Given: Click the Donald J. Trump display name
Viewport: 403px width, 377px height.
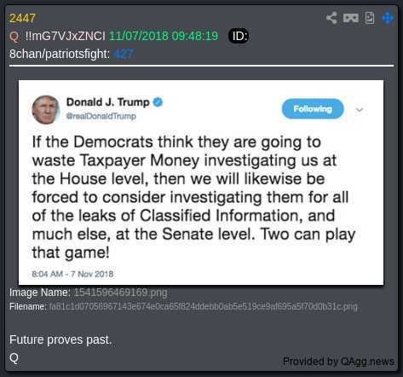Looking at the screenshot, I should pyautogui.click(x=108, y=102).
